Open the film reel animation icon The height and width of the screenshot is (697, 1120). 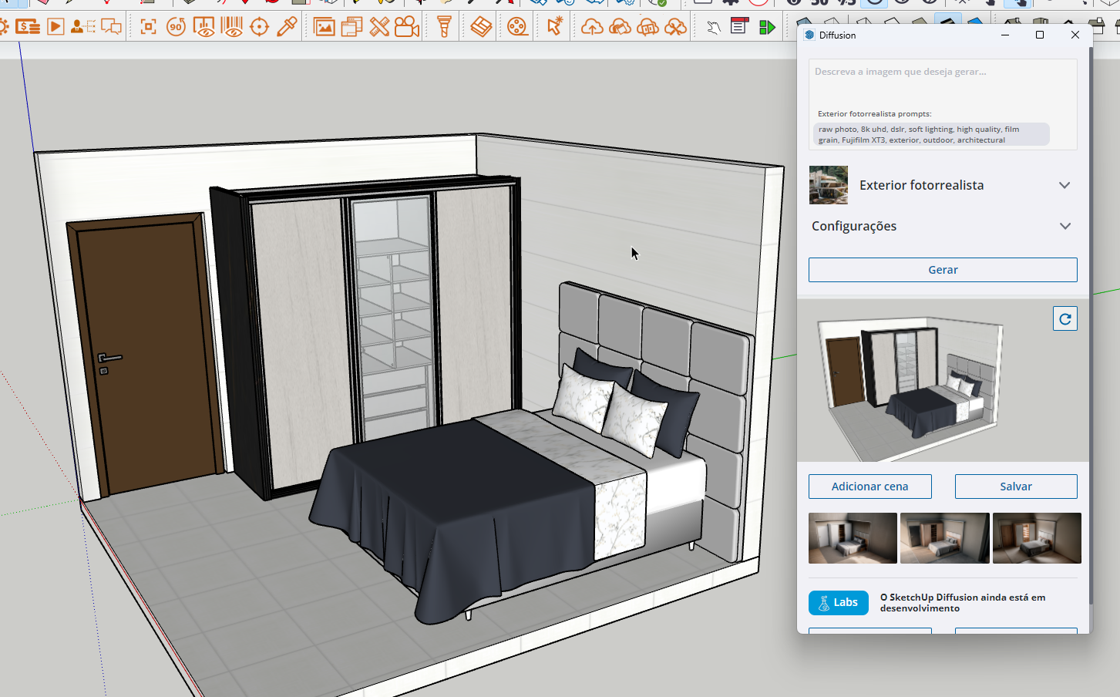[x=517, y=27]
